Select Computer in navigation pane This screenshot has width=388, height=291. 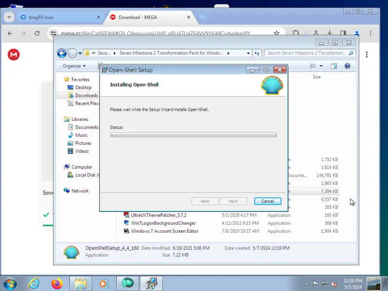pos(78,167)
